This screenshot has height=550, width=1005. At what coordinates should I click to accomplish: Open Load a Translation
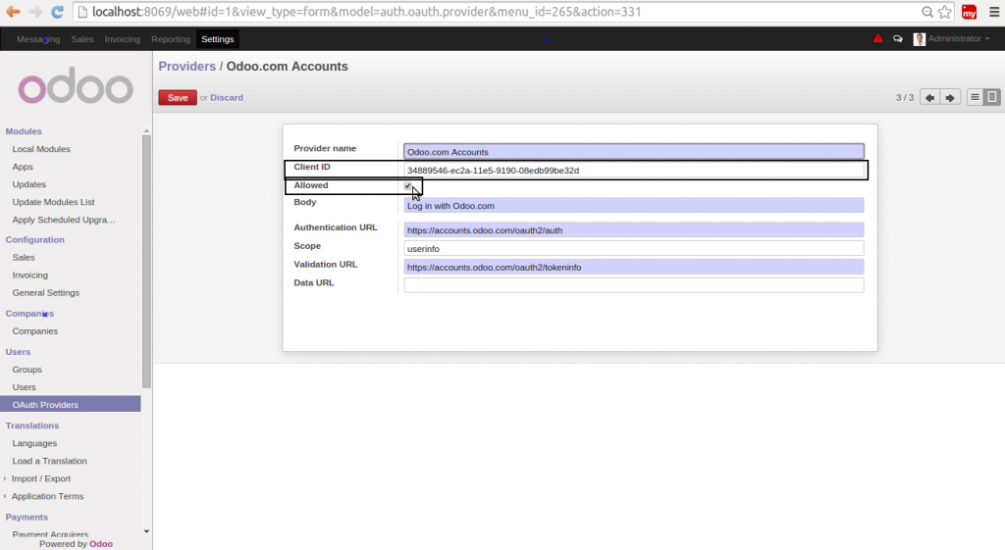(49, 461)
